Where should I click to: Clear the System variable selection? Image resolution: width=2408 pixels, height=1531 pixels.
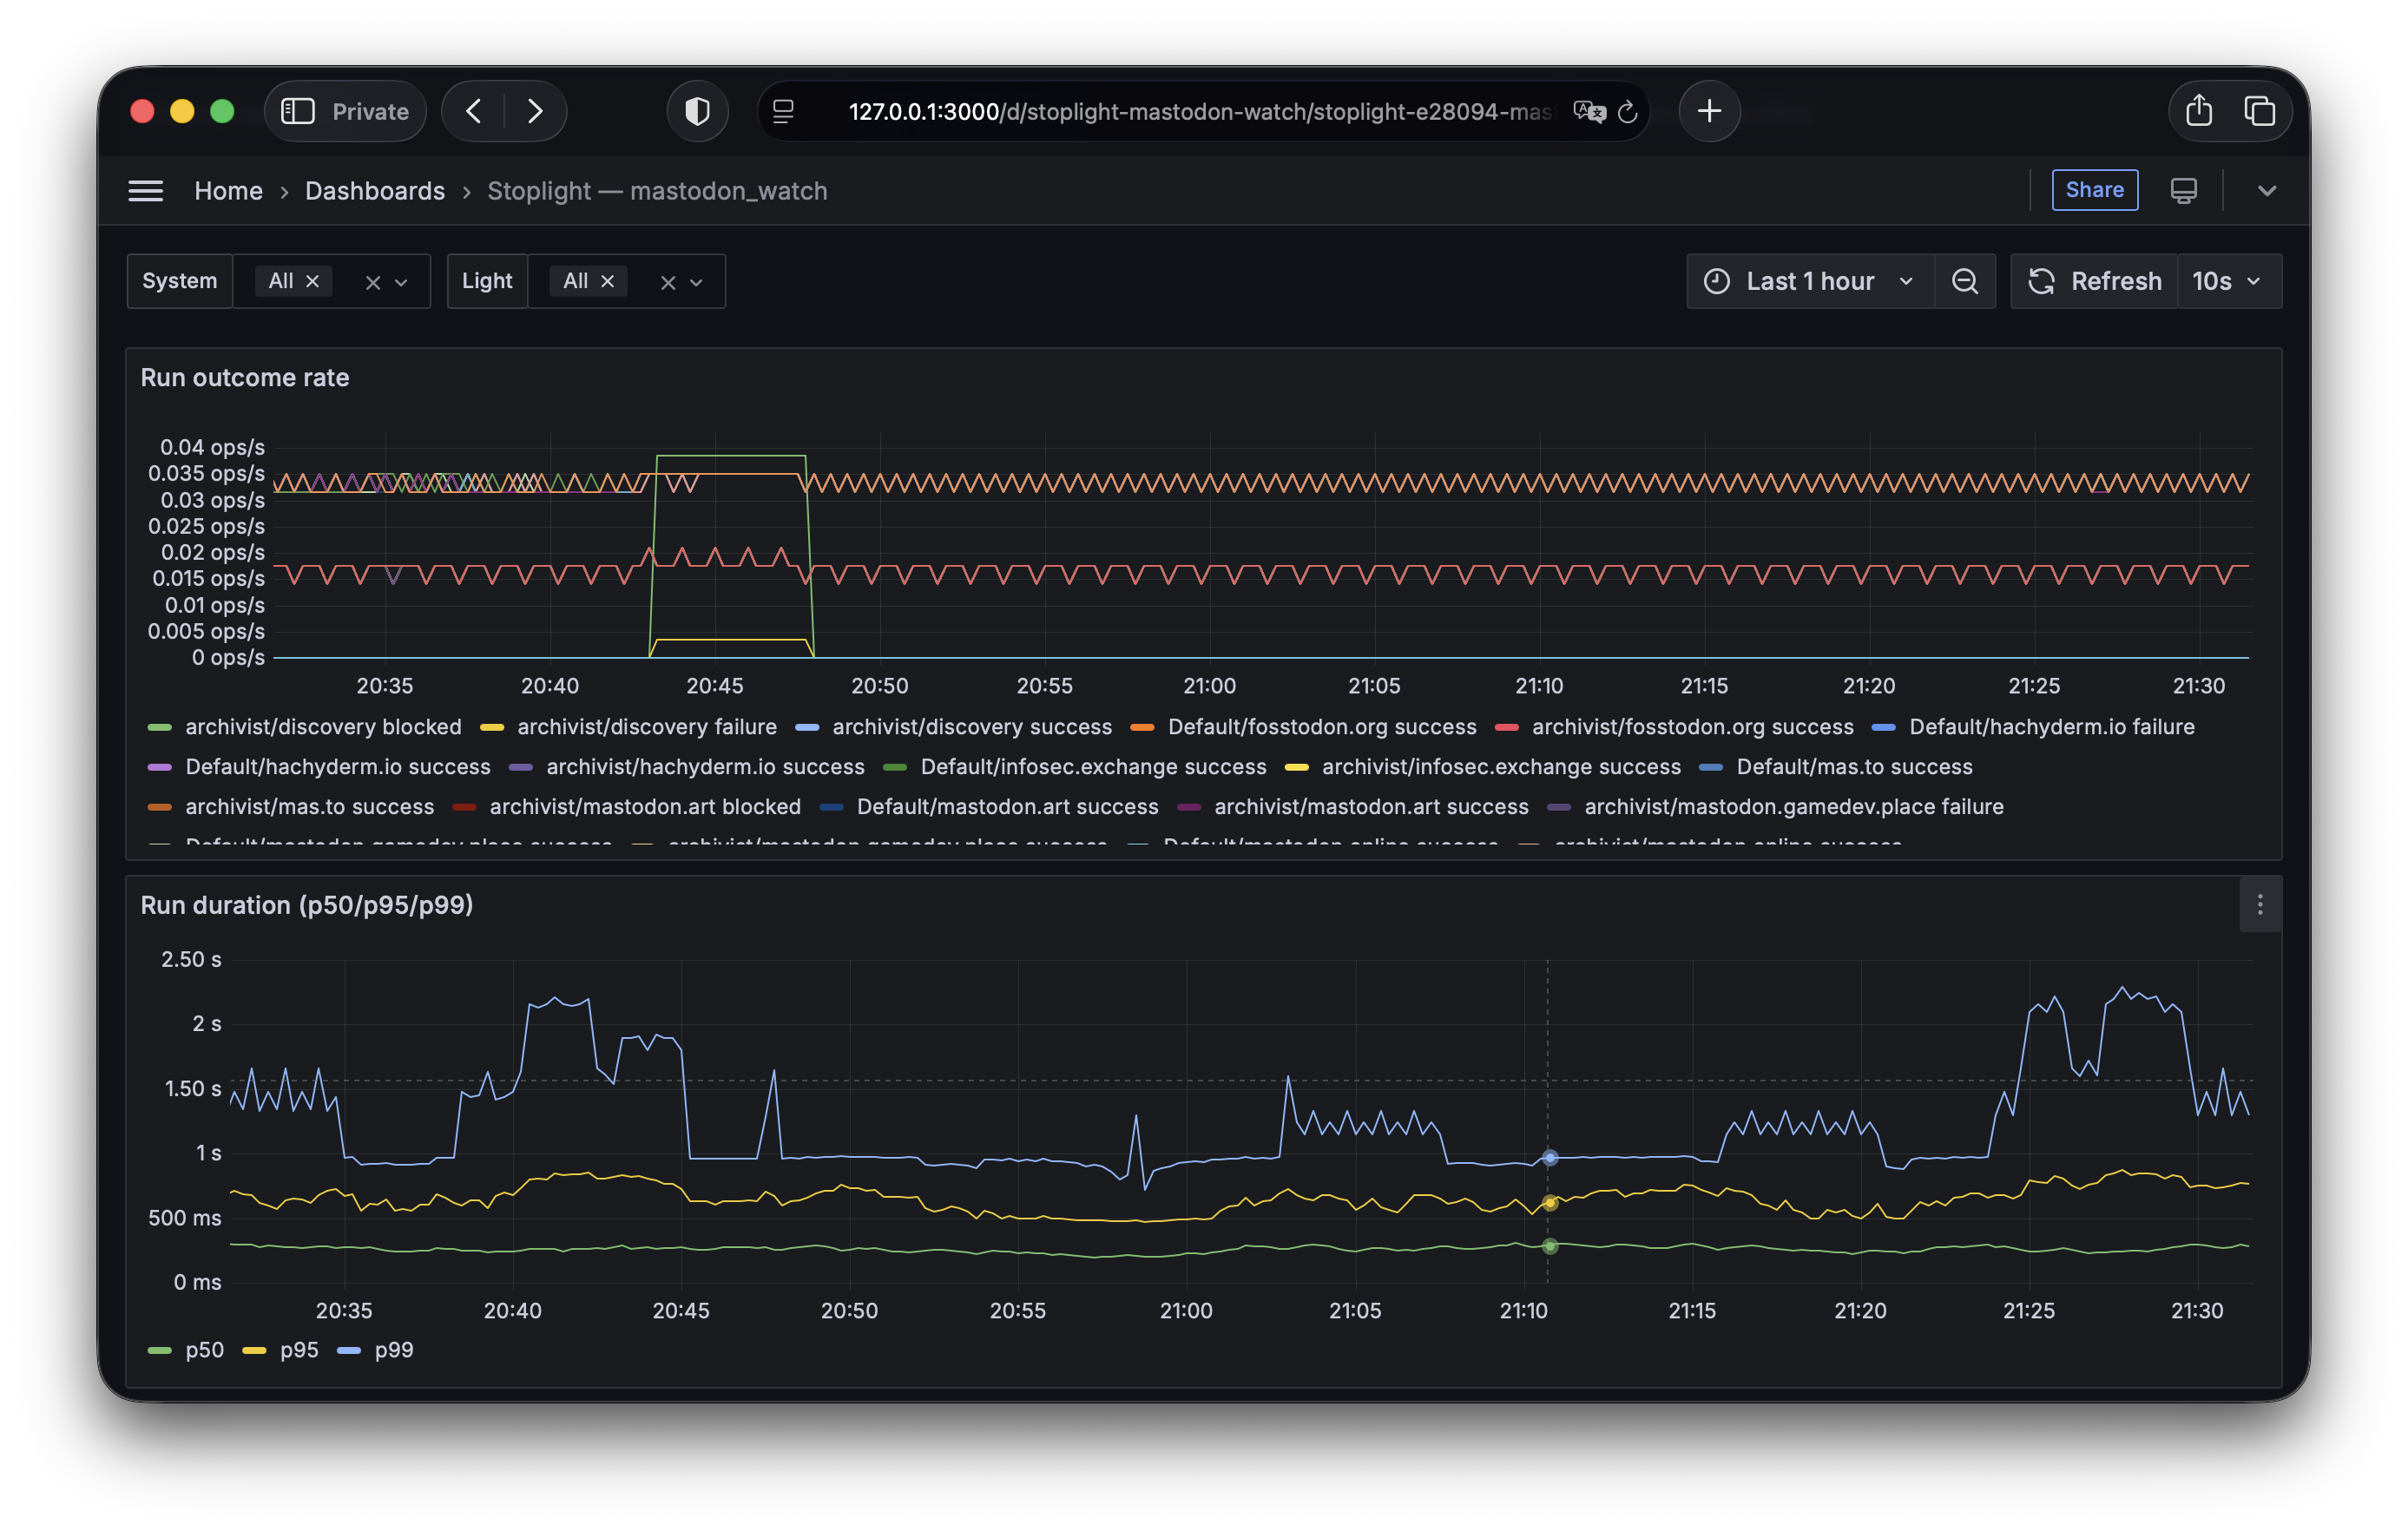click(372, 283)
